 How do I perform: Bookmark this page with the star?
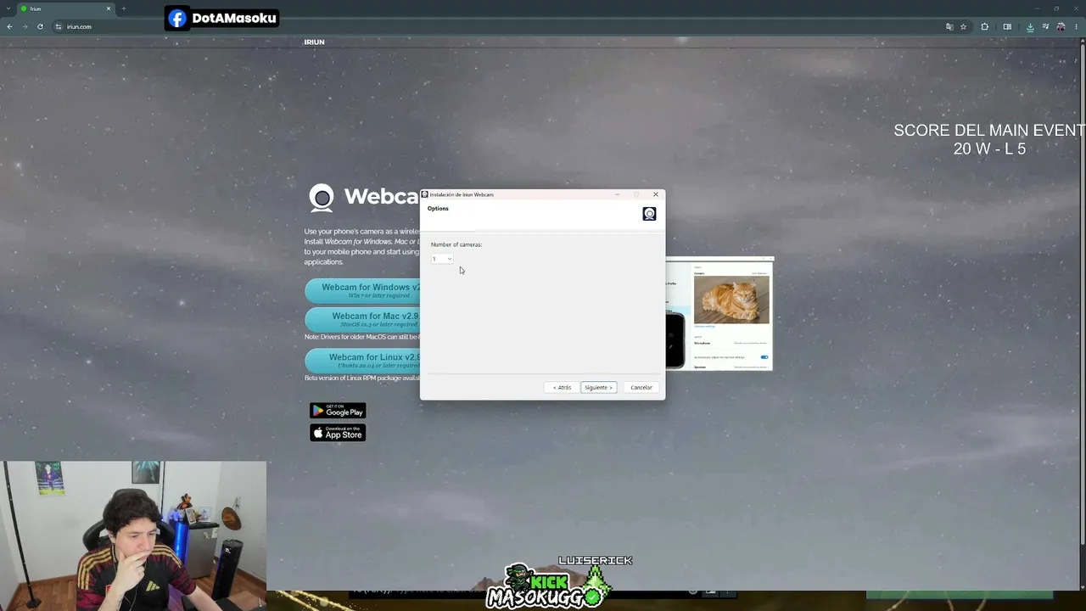(963, 26)
